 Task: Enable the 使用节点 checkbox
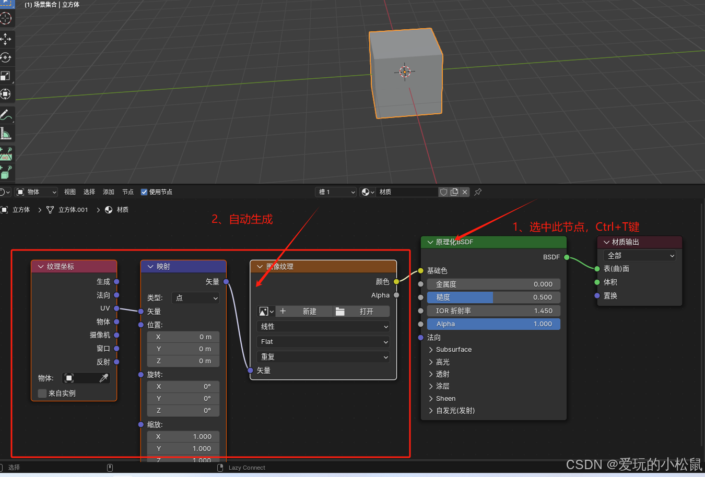pos(144,192)
